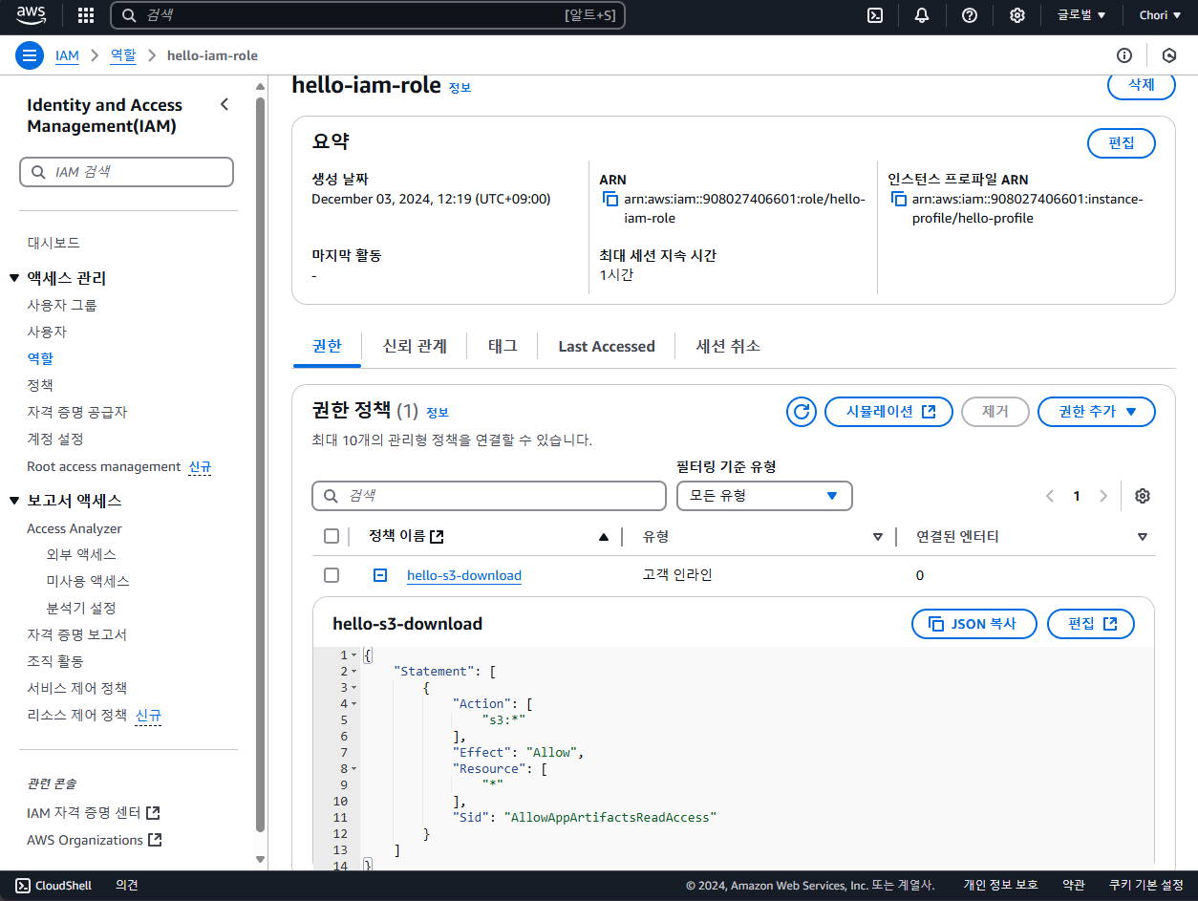Collapse the 액세스 관리 section
Screen dimensions: 1198x901
(14, 278)
